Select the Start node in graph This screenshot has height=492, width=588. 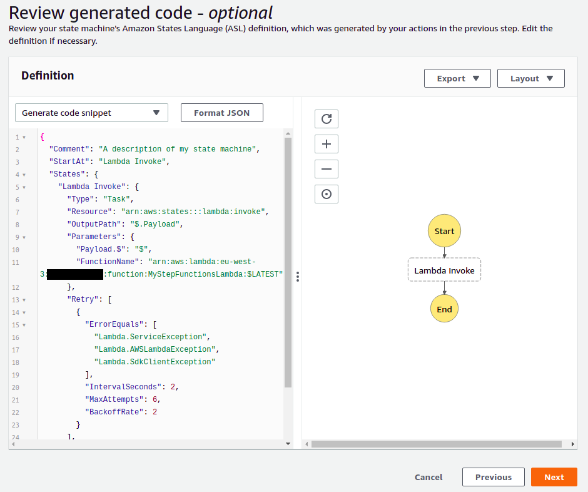[x=444, y=231]
